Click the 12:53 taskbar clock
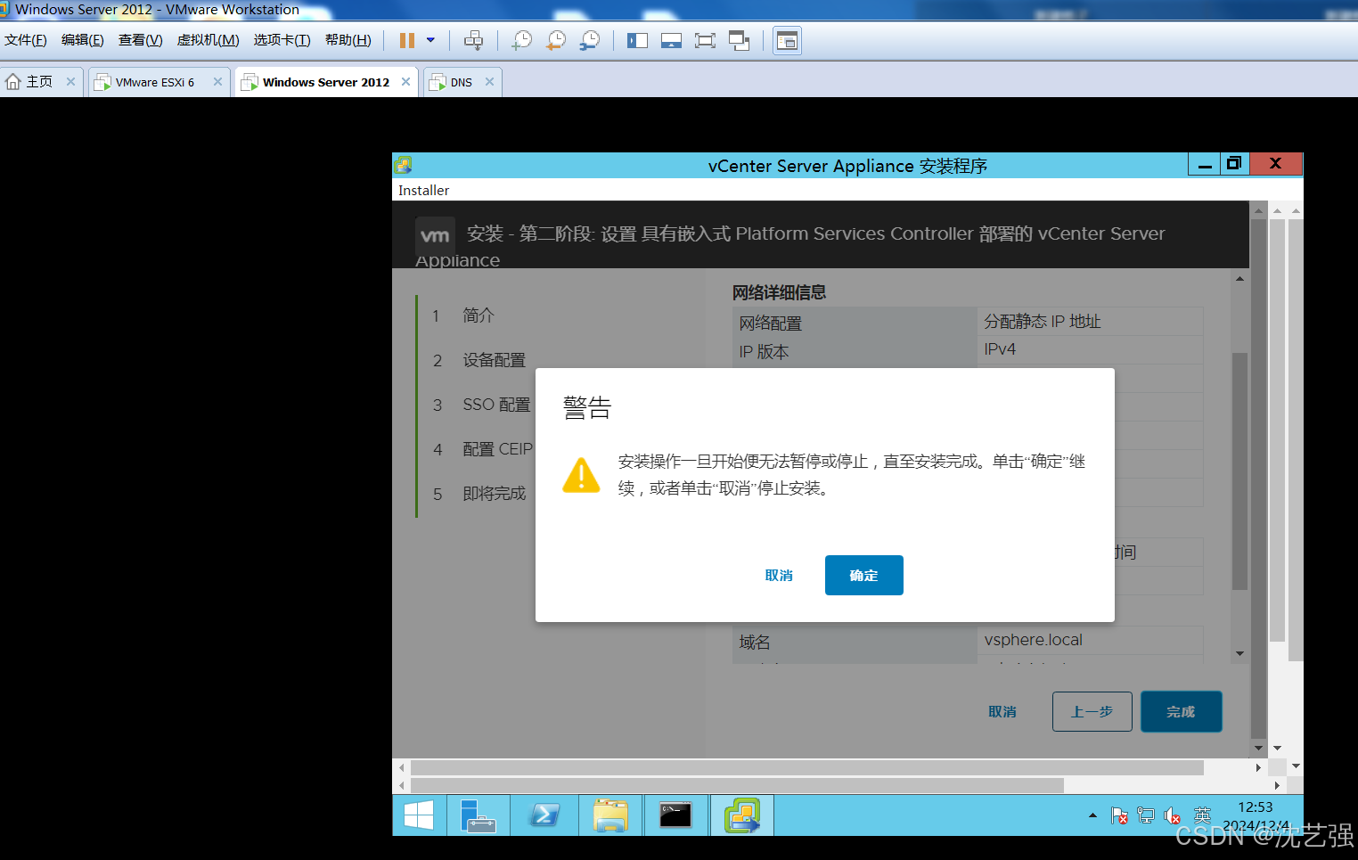Viewport: 1358px width, 860px height. (x=1256, y=807)
